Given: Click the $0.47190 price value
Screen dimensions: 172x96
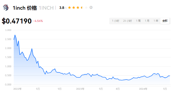Looking at the screenshot, I should pos(17,21).
